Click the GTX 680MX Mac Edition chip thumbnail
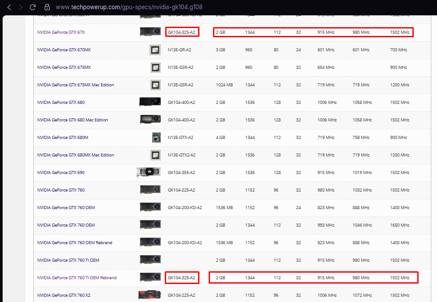This screenshot has width=437, height=302. click(156, 155)
